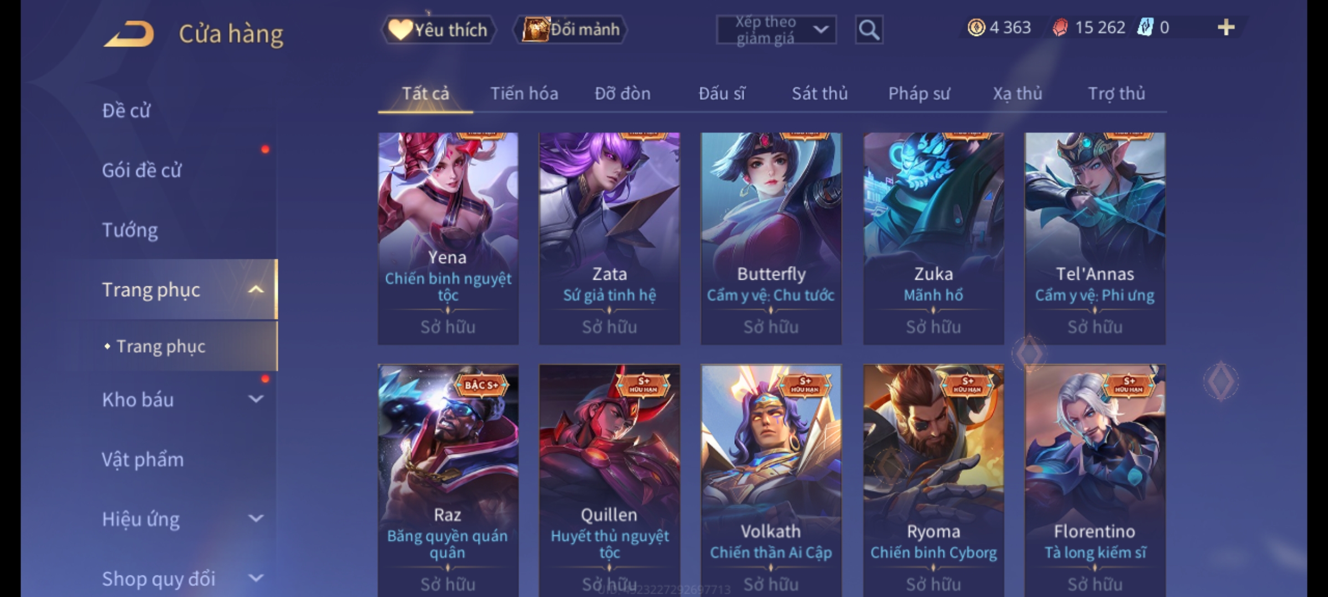Expand the Hiệu ứng sidebar section
This screenshot has width=1328, height=597.
pyautogui.click(x=256, y=519)
